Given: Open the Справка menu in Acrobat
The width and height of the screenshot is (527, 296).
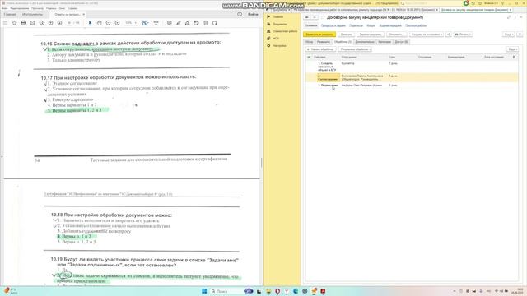Looking at the screenshot, I should pos(72,8).
